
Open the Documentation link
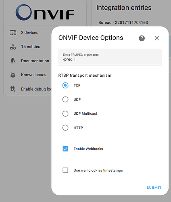35,61
